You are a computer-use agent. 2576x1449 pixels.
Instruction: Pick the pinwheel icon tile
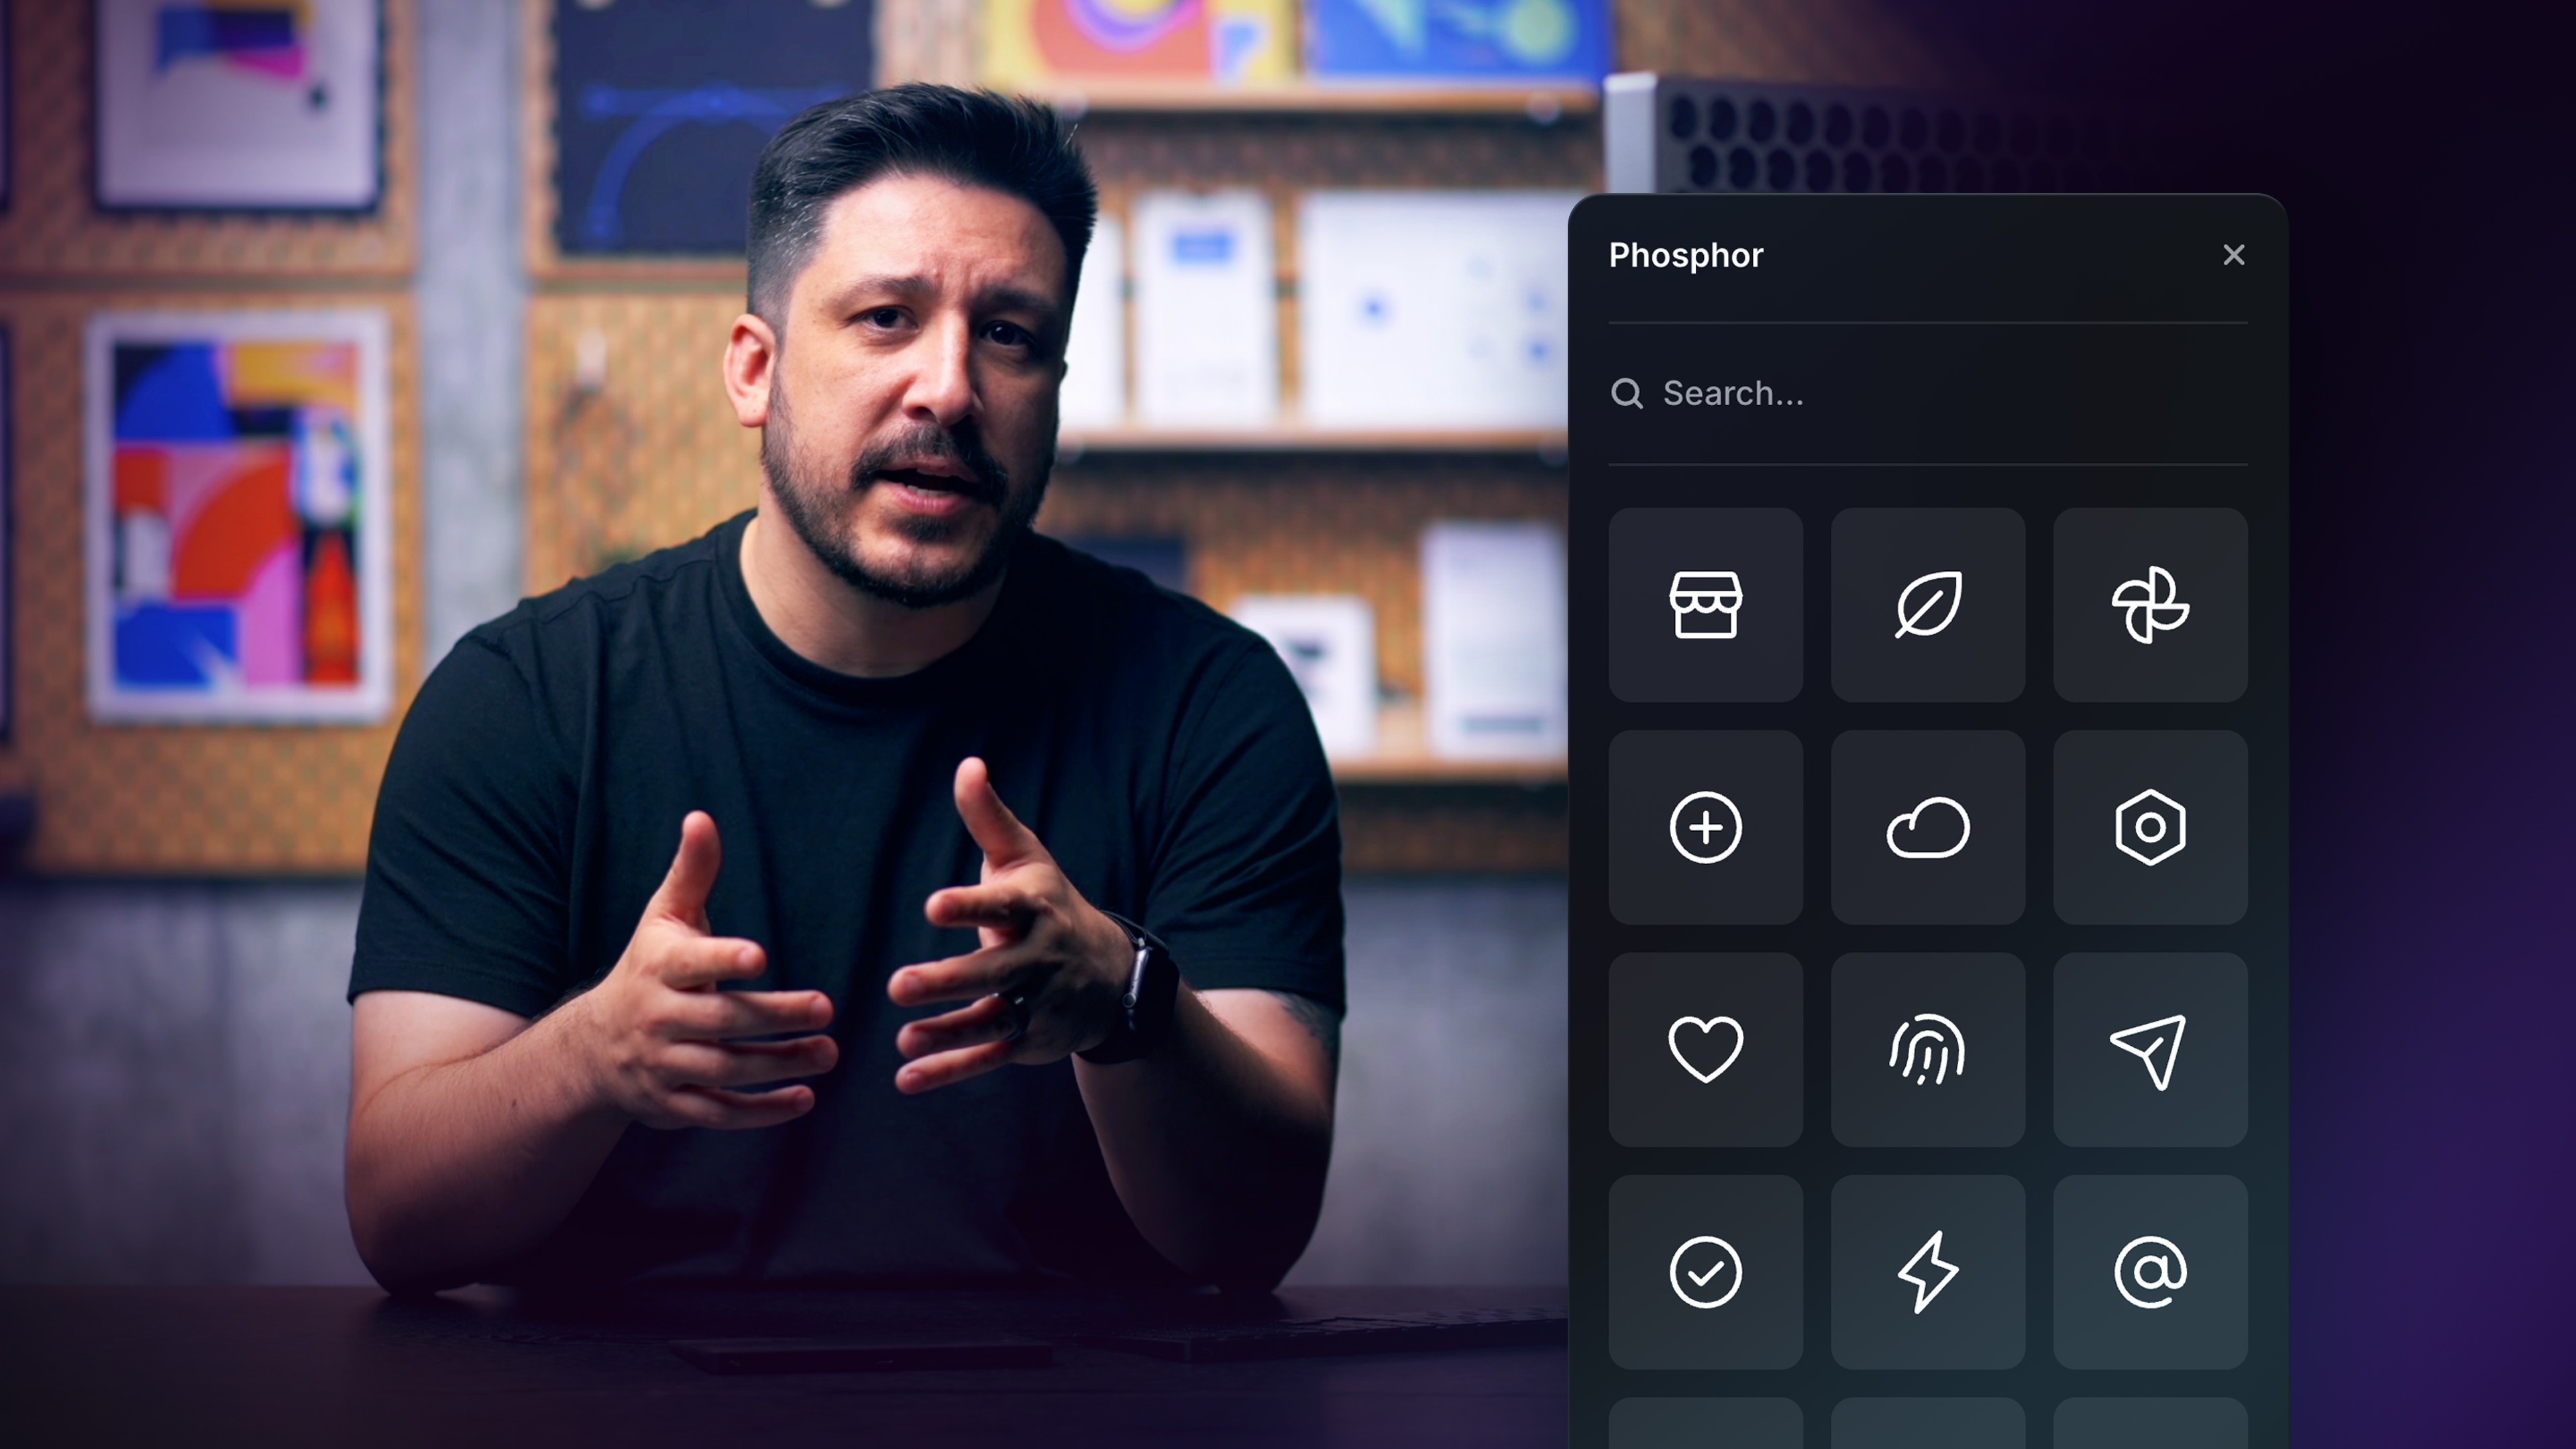pos(2150,604)
